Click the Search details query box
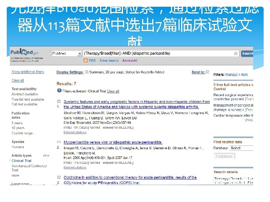Image resolution: width=270 pixels, height=202 pixels. [x=234, y=181]
